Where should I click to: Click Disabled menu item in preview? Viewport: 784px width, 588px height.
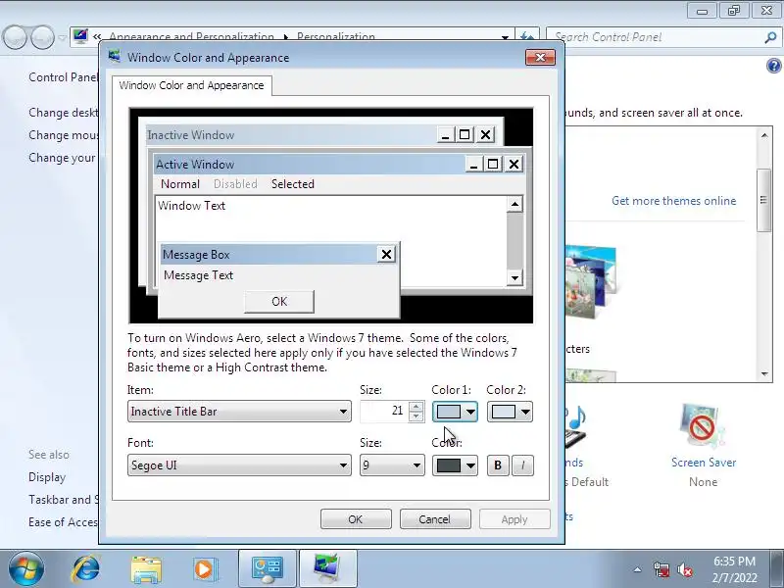235,184
